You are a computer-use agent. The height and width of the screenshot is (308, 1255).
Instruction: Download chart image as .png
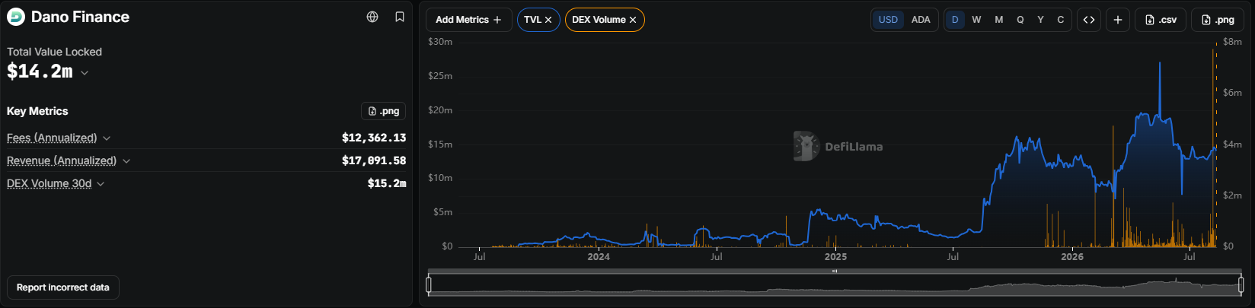(x=1218, y=20)
